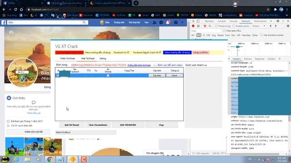Image resolution: width=291 pixels, height=163 pixels.
Task: Open Facebook help question mark icon
Action: (x=176, y=22)
